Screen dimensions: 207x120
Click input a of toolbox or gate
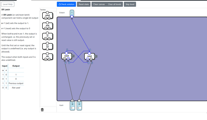[x=46, y=39]
